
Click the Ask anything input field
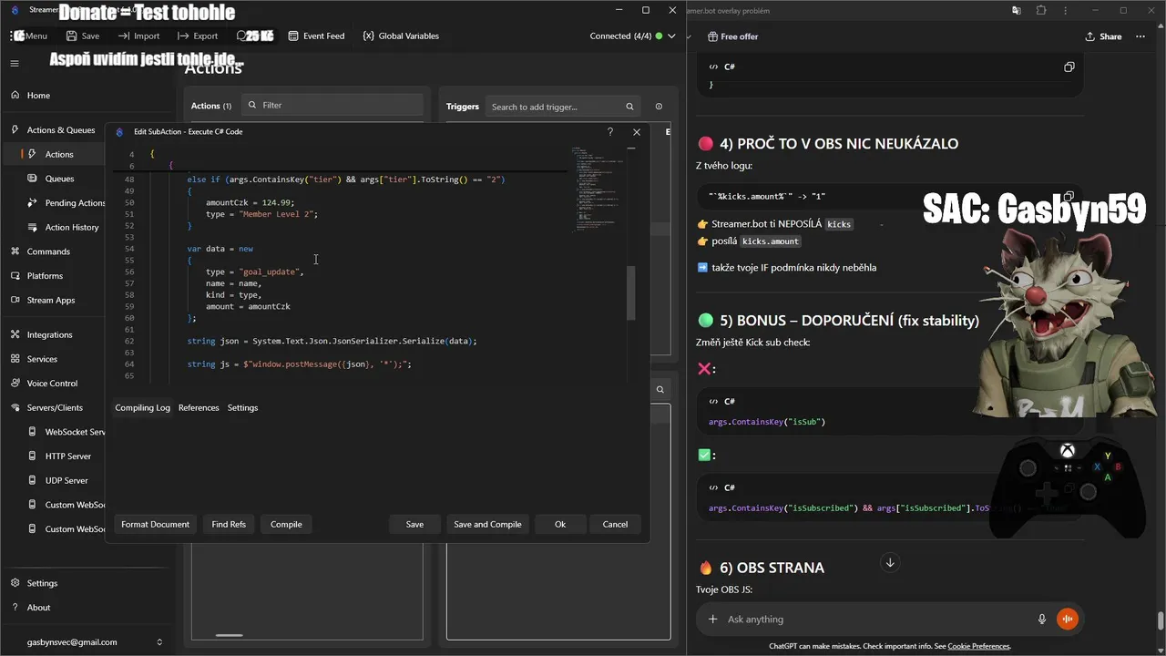click(x=874, y=620)
